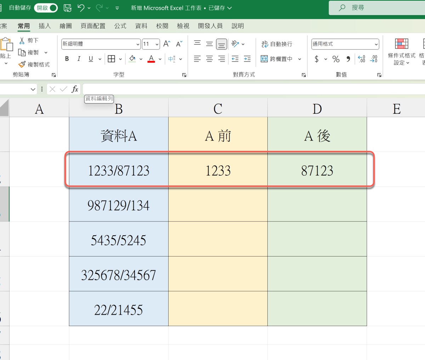Toggle bold formatting

(x=67, y=59)
